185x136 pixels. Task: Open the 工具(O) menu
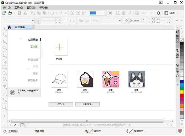[x=18, y=7]
